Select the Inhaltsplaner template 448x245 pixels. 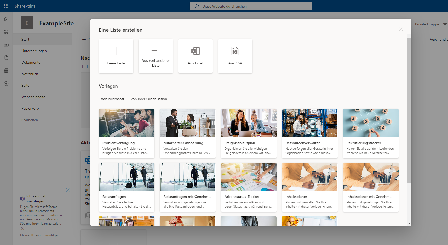pos(310,187)
